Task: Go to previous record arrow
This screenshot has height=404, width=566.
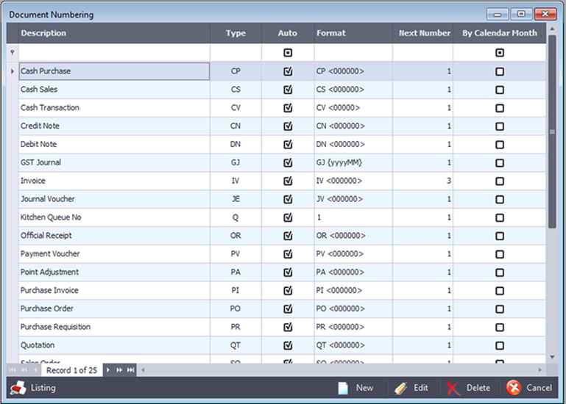Action: coord(35,370)
